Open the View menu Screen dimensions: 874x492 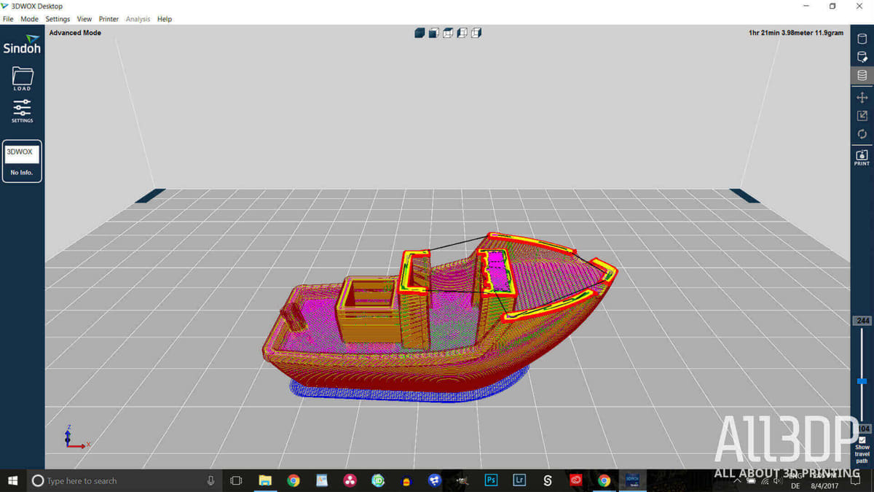[x=84, y=19]
